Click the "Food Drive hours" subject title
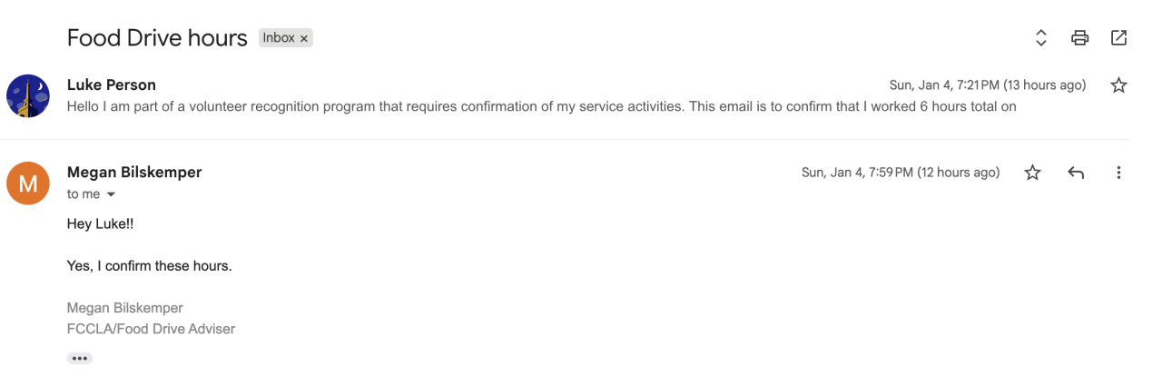The height and width of the screenshot is (387, 1162). [157, 38]
